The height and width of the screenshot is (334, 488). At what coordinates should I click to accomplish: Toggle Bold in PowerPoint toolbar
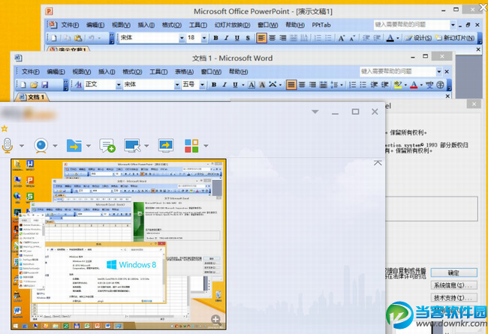[x=215, y=38]
